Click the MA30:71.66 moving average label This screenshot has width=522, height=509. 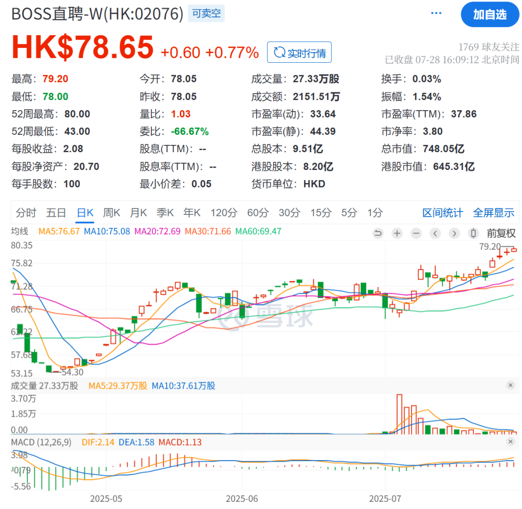[208, 231]
